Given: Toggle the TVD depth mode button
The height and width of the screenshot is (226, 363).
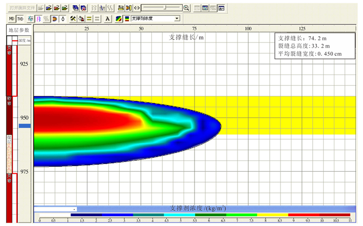Looking at the screenshot, I should (20, 19).
